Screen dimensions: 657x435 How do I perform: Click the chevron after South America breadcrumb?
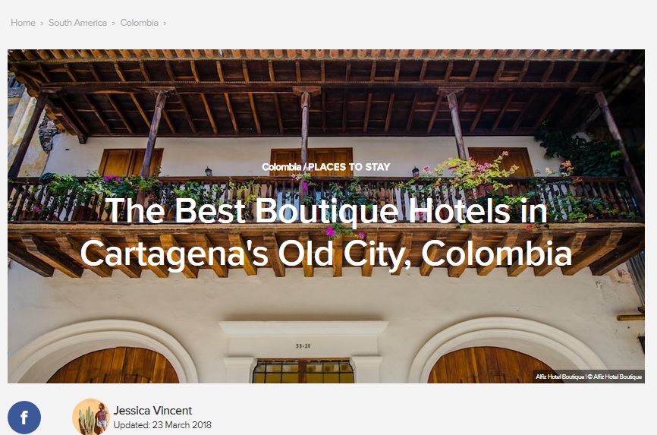click(114, 24)
